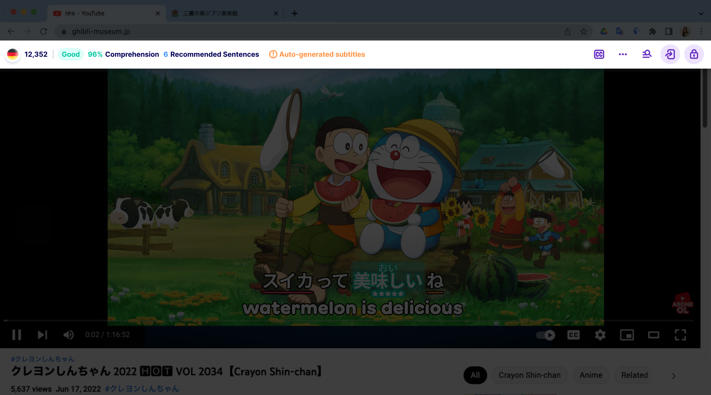Click the user profile underline icon

646,54
